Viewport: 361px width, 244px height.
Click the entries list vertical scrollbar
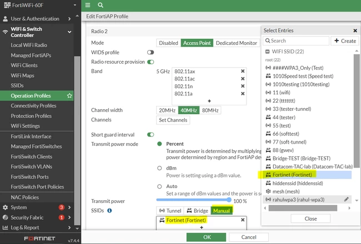coord(357,110)
